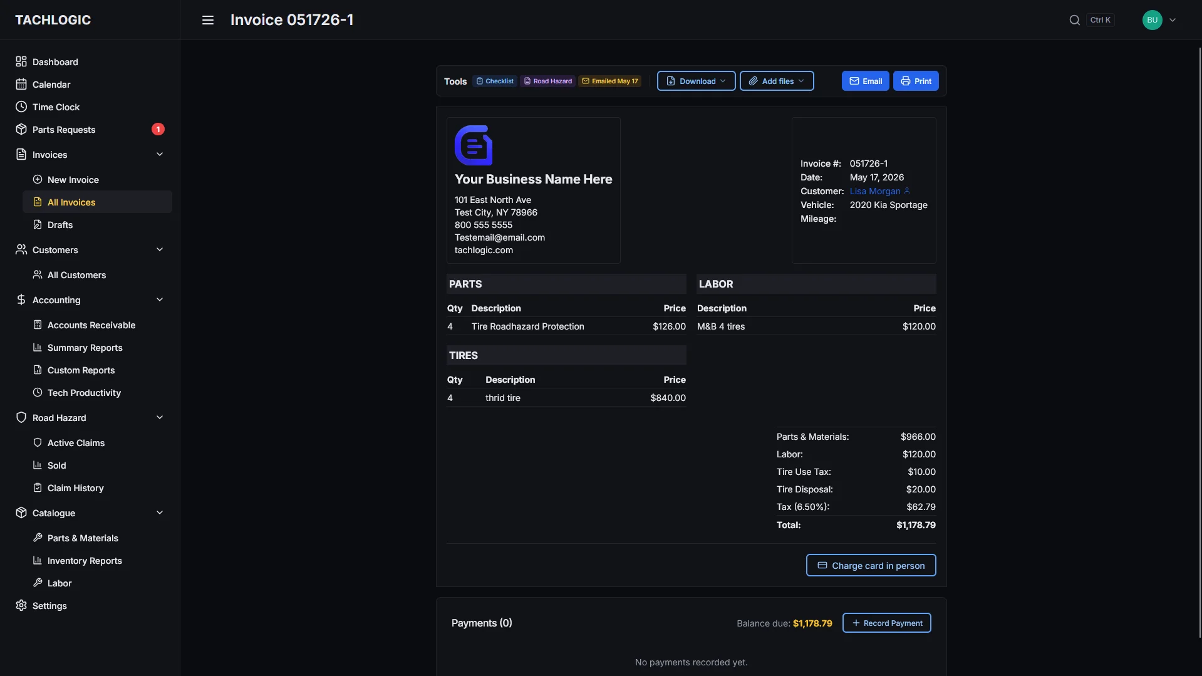Click the 2020 Kia Sportage vehicle text

click(x=888, y=205)
